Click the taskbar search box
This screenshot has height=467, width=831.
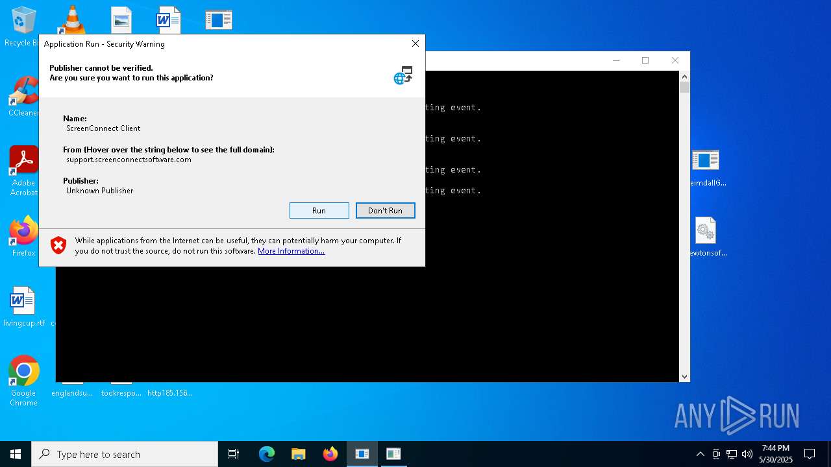[125, 454]
